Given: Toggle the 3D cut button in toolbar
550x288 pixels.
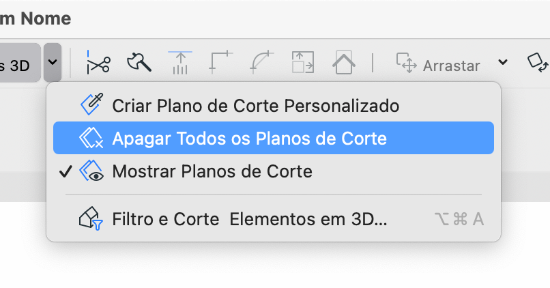Looking at the screenshot, I should click(20, 62).
